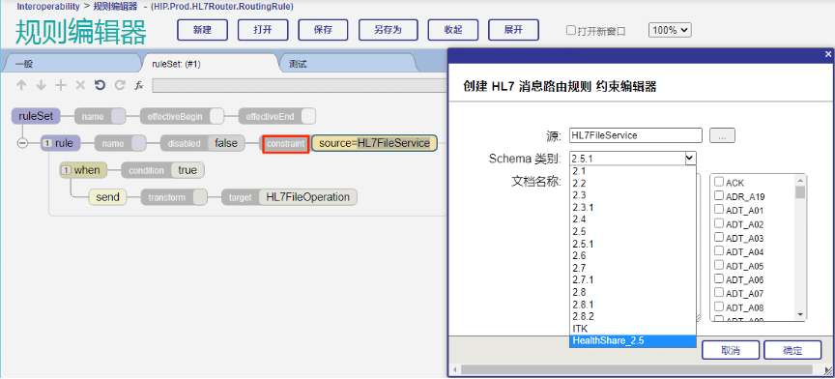Click the delete X icon in toolbar

[80, 85]
